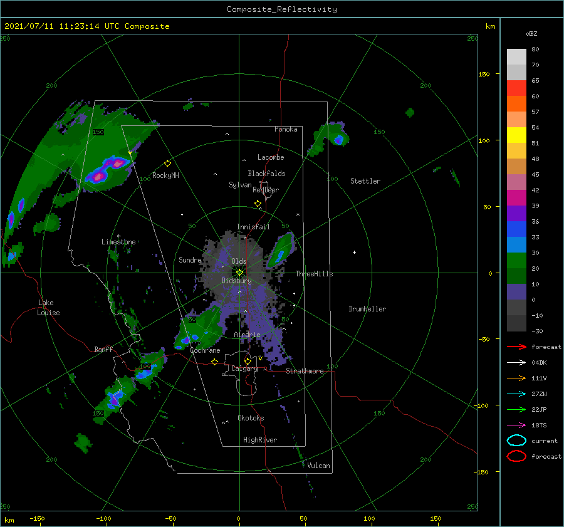Screen dimensions: 564x527
Task: Click the HighRiver label
Action: pyautogui.click(x=260, y=440)
